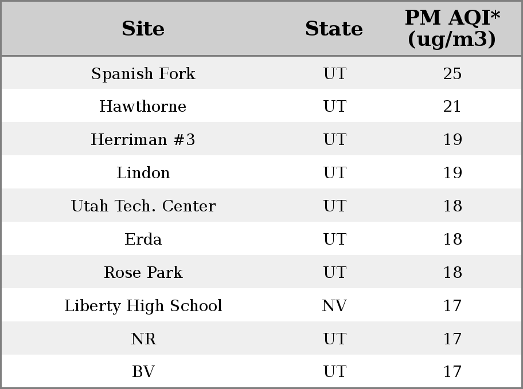
Task: Click the PM AQI column header
Action: click(x=452, y=28)
